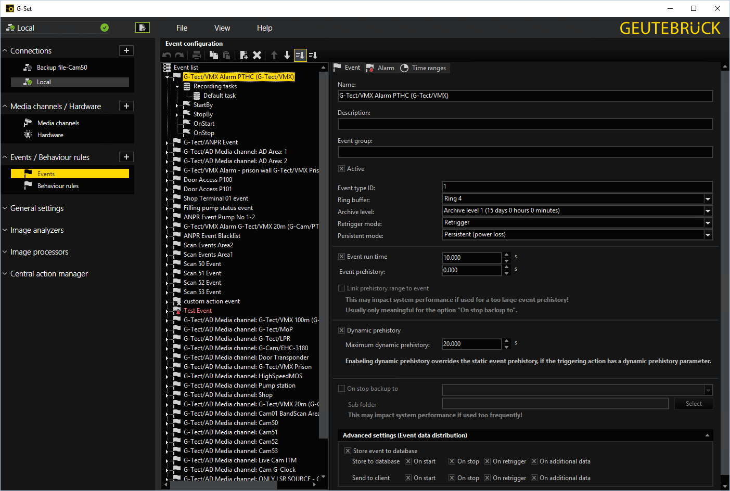Add a new event with the plus-page icon

tap(244, 55)
